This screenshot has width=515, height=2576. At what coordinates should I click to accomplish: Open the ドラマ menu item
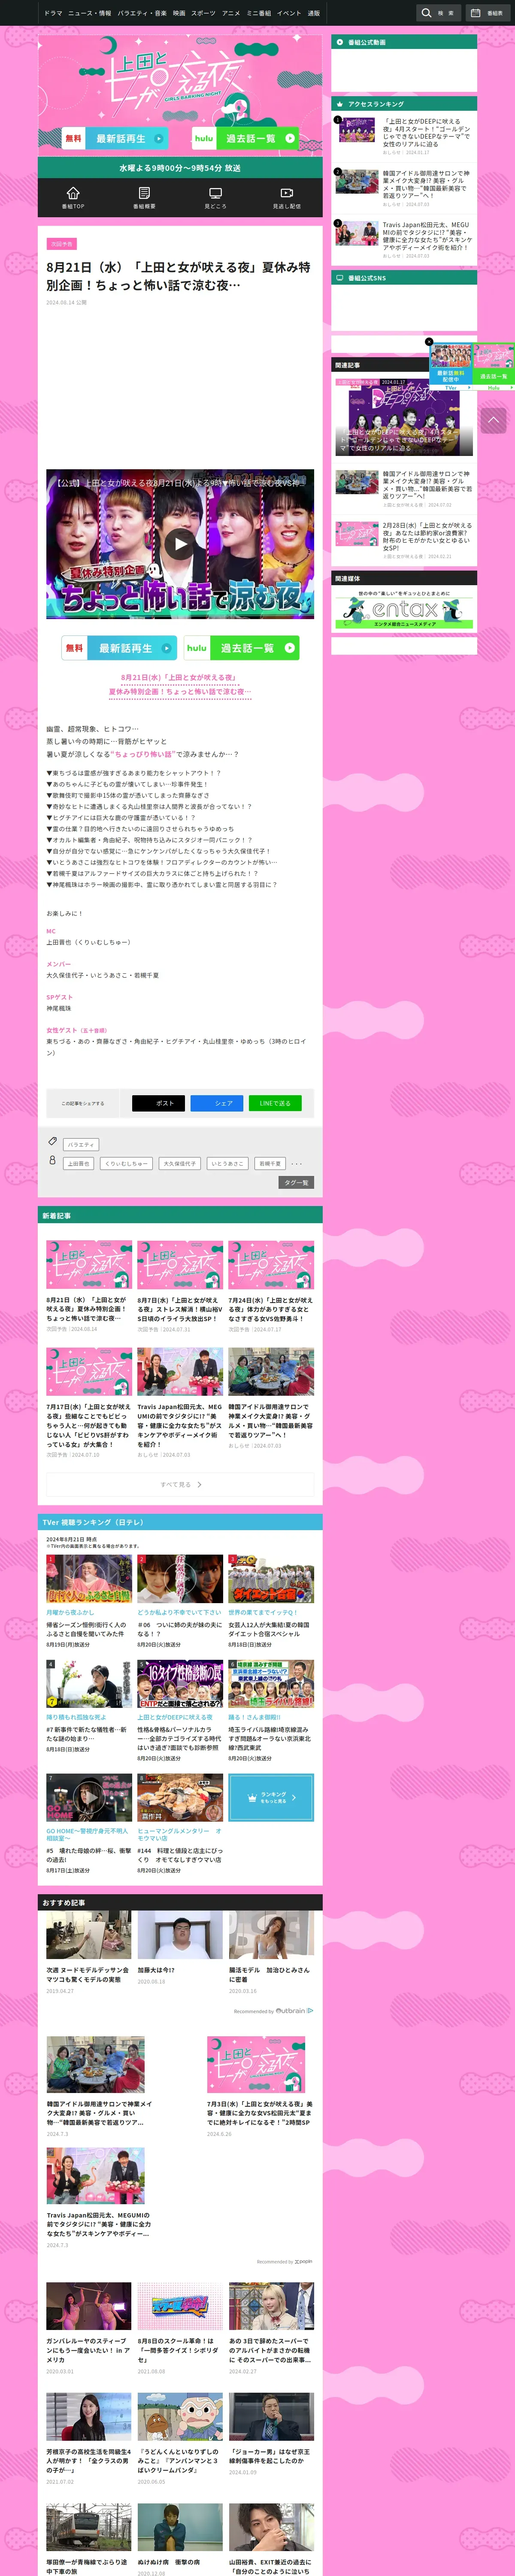click(x=53, y=13)
